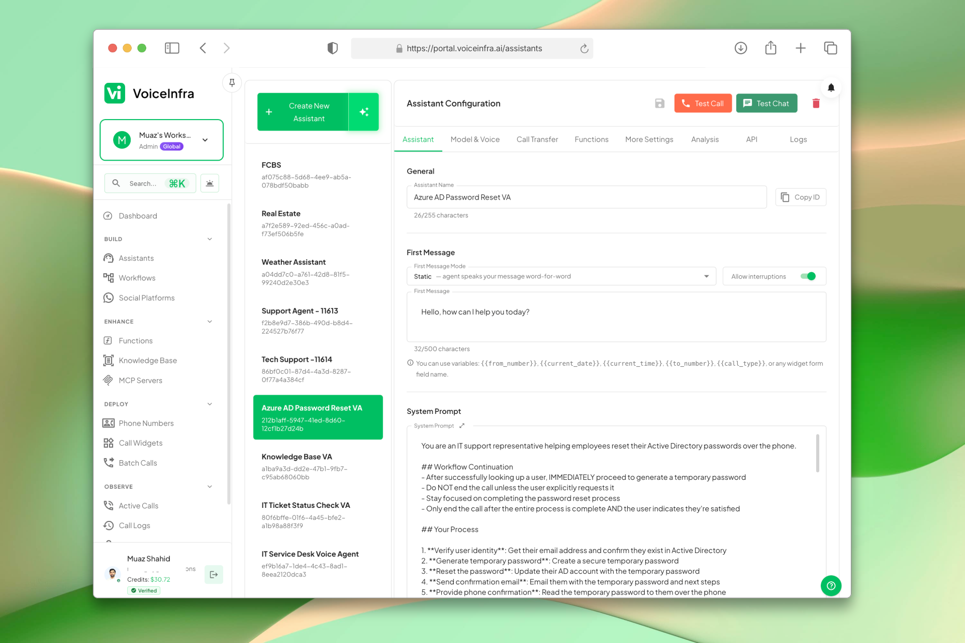965x643 pixels.
Task: Switch to the API tab
Action: (x=751, y=140)
